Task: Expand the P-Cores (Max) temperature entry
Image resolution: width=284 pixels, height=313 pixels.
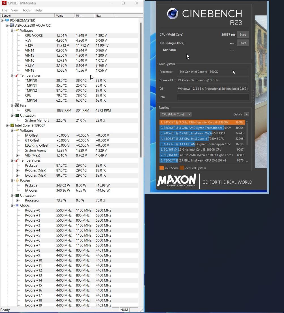Action: (17, 170)
